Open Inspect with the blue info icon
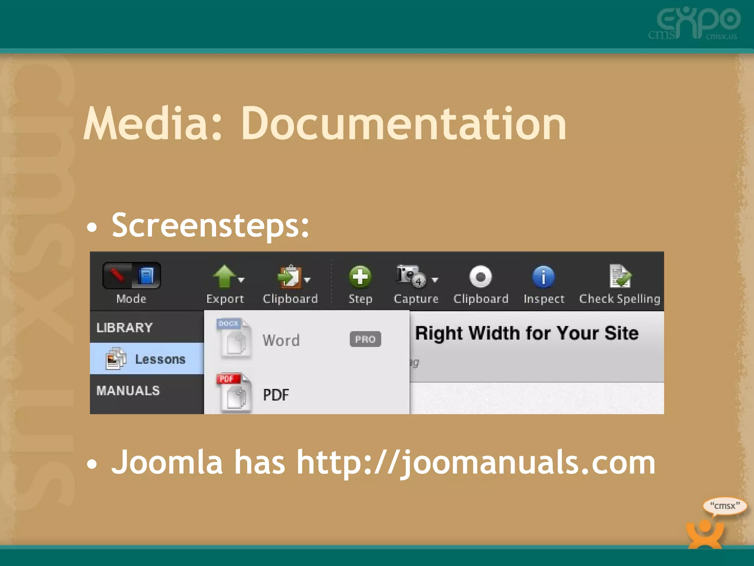This screenshot has width=754, height=566. [543, 276]
